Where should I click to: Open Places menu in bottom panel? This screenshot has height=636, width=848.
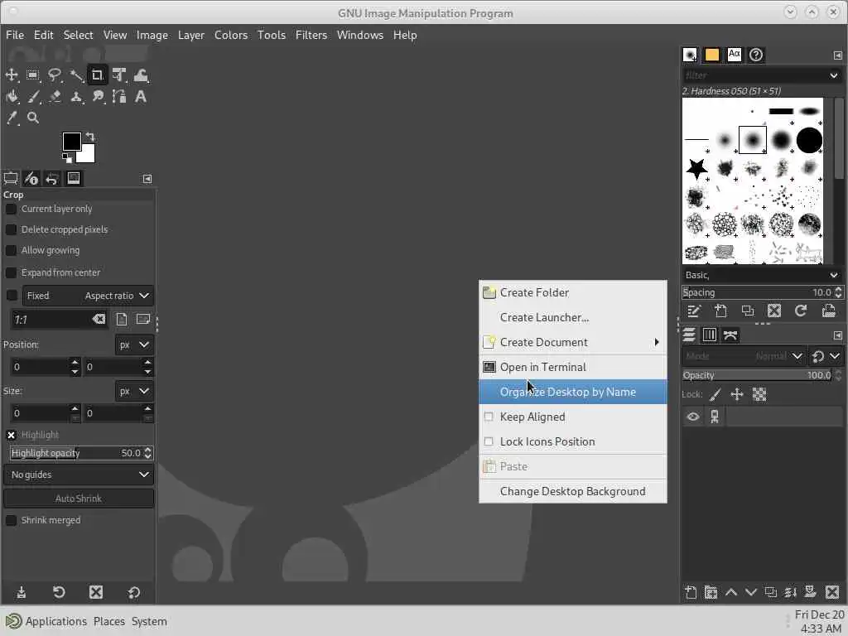(109, 621)
